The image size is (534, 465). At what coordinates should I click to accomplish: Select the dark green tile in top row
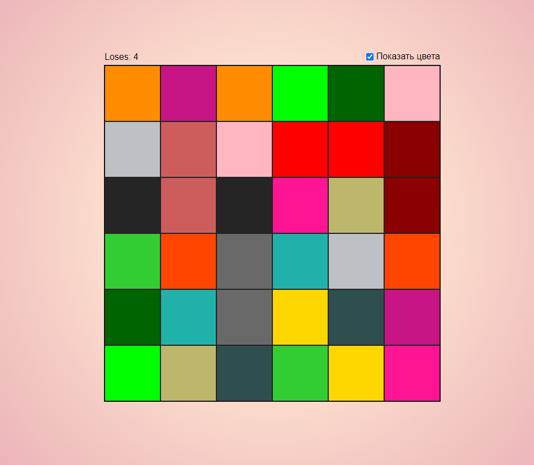[356, 93]
